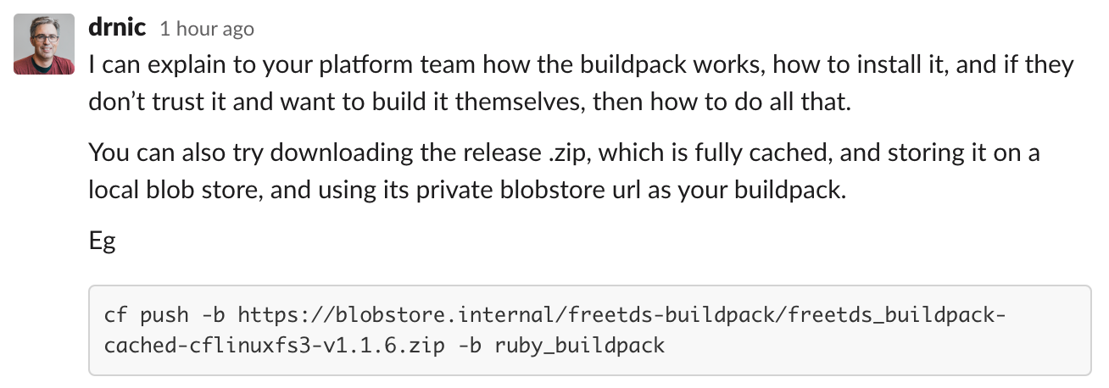Viewport: 1109px width, 388px height.
Task: Open the '1 hour ago' timestamp link
Action: tap(207, 29)
